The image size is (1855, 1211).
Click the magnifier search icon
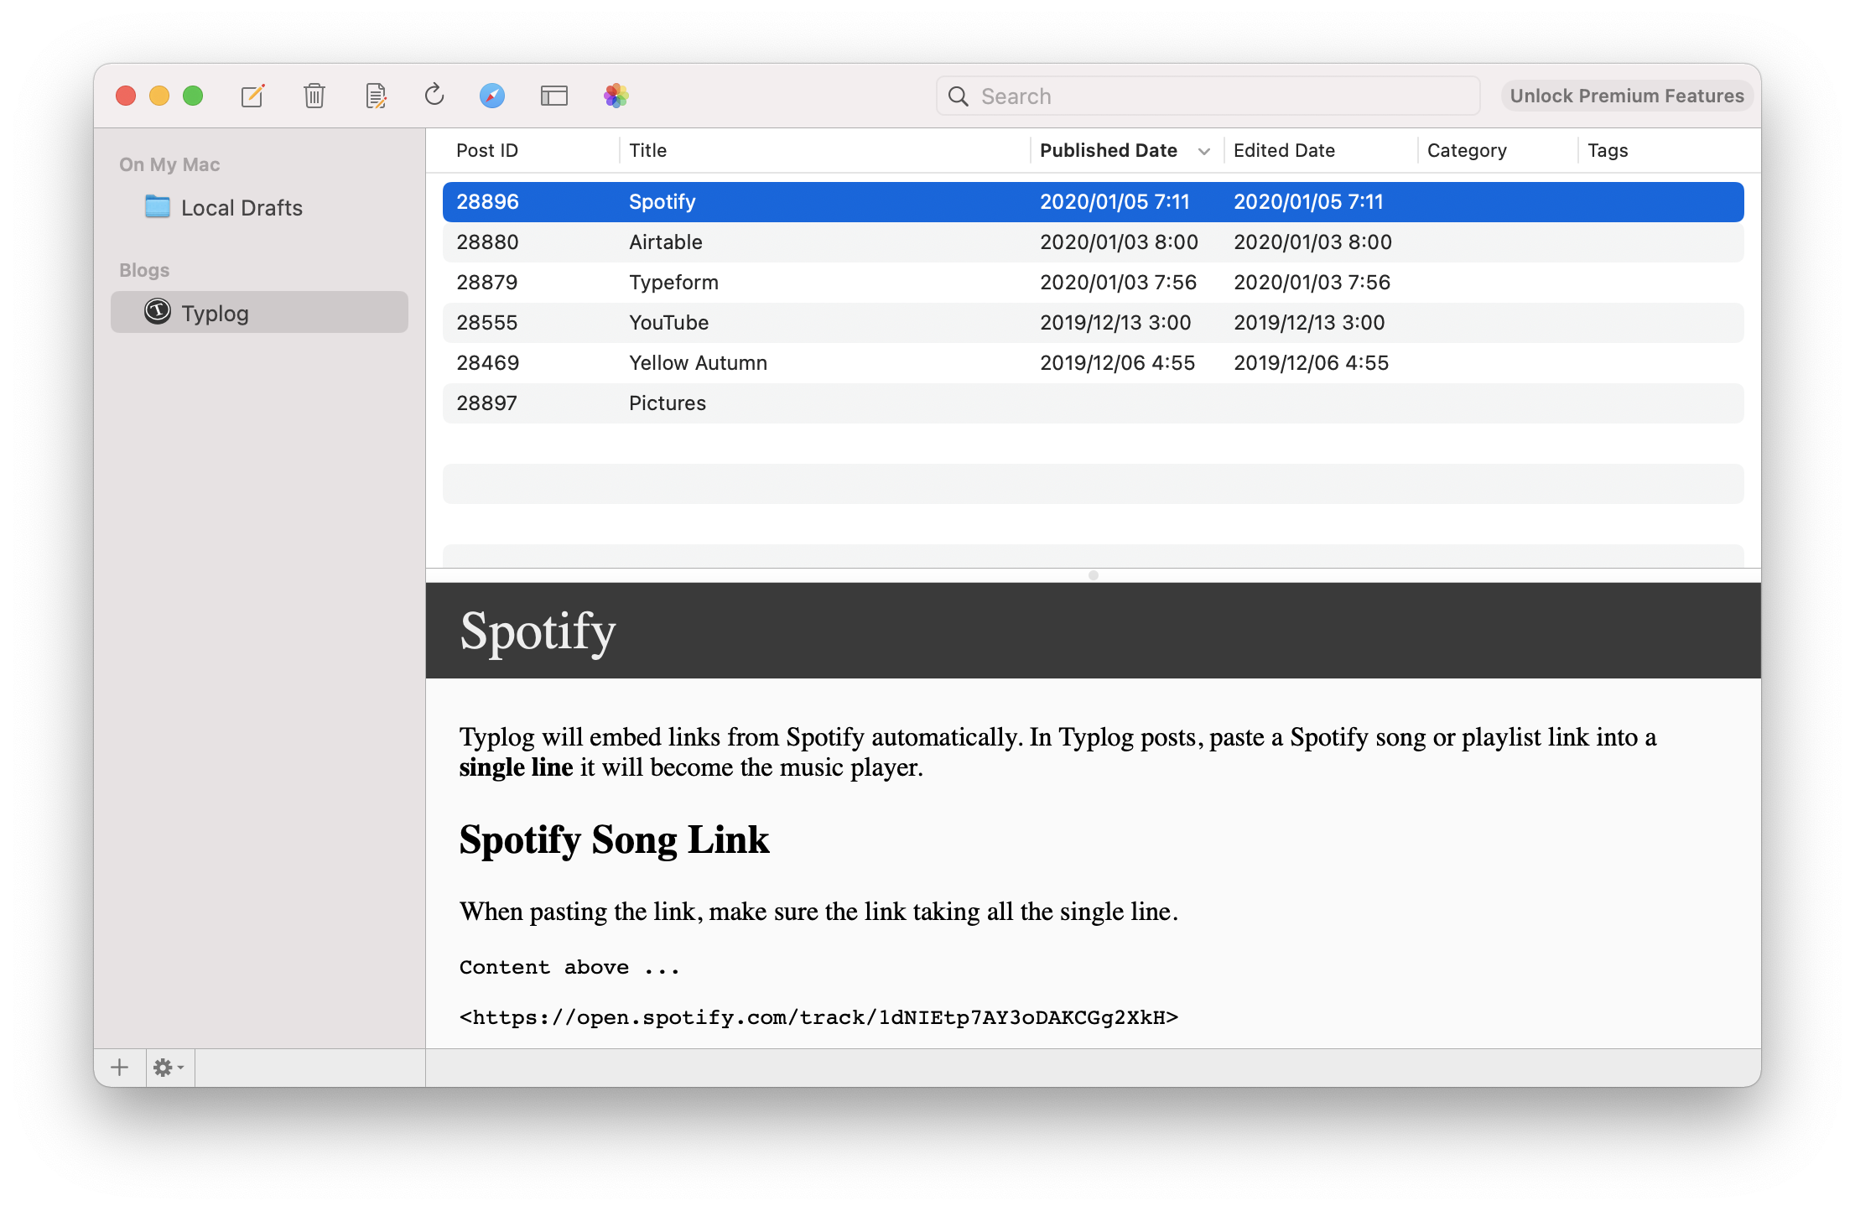pos(959,96)
